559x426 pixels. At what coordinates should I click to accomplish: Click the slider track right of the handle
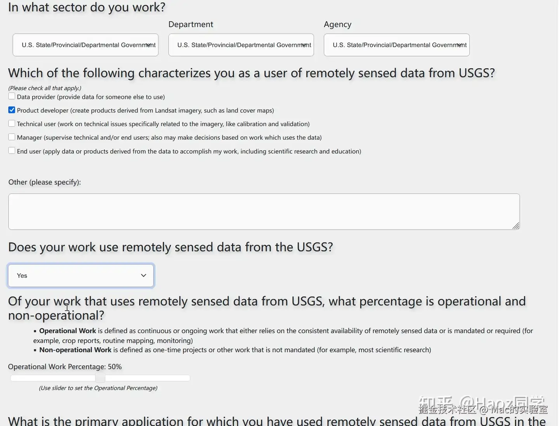pyautogui.click(x=148, y=378)
